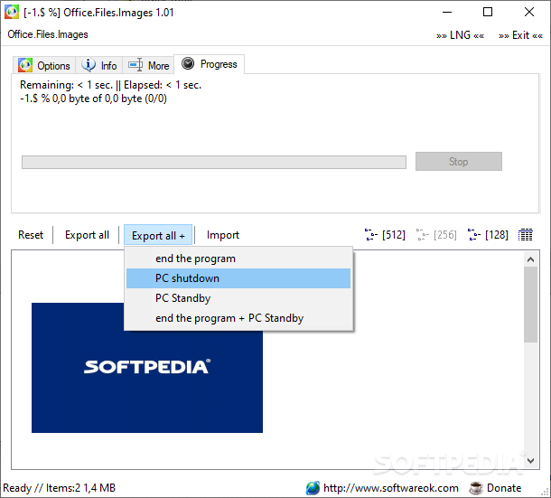The image size is (551, 498).
Task: Click the Donate link
Action: coord(503,488)
